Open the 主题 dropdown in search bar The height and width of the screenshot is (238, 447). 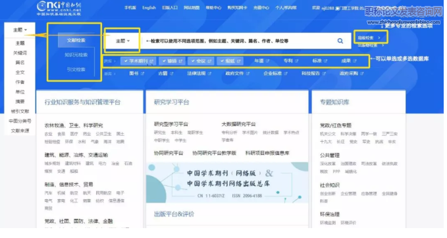point(122,41)
